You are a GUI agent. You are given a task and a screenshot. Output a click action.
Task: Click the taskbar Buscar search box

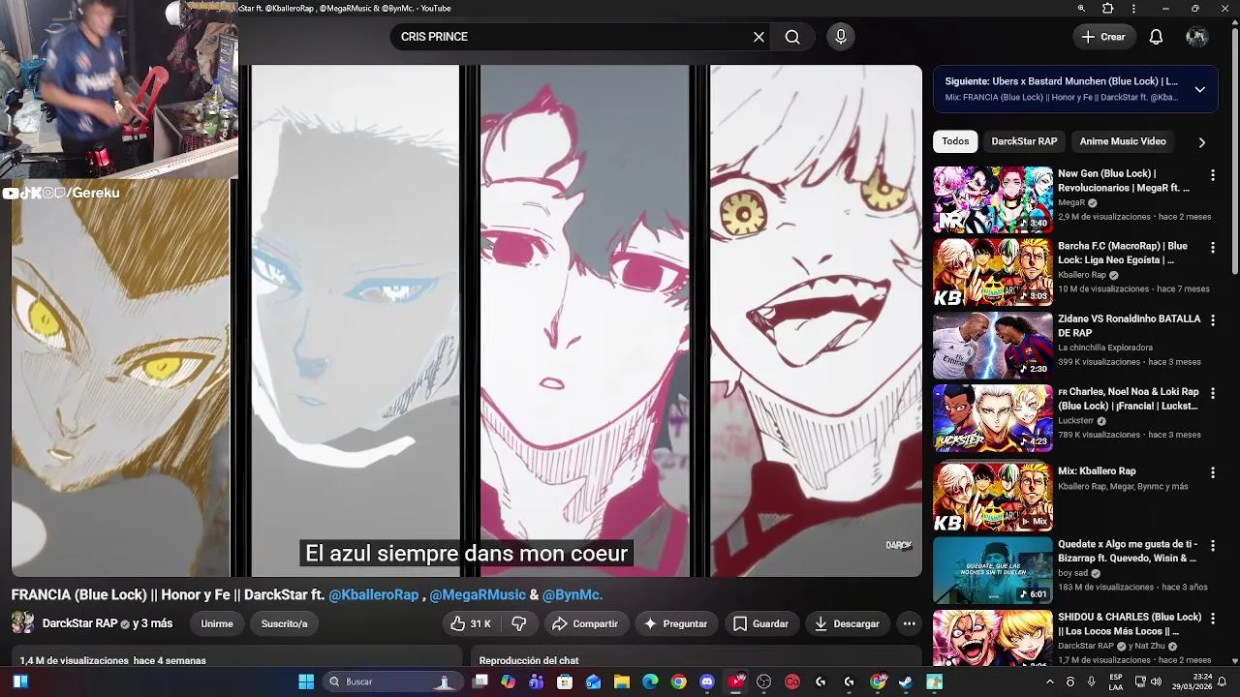(x=392, y=682)
